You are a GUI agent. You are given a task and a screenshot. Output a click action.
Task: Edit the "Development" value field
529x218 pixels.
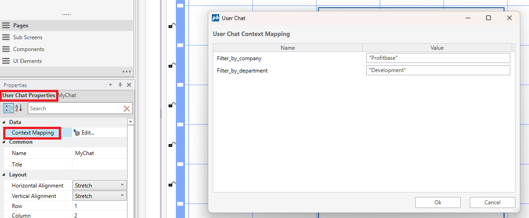438,70
